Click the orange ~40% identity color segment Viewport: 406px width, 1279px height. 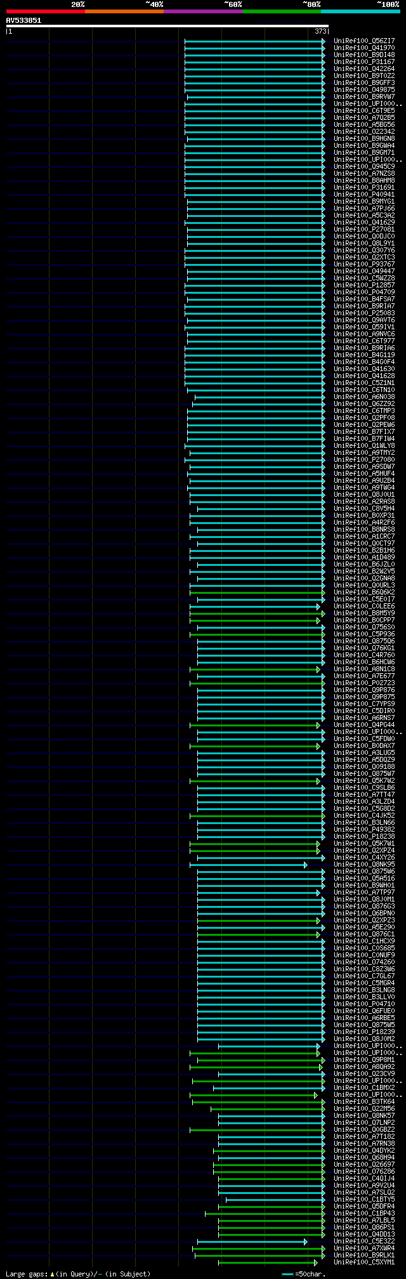(124, 11)
